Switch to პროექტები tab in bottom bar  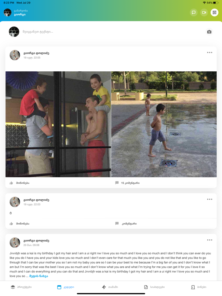pyautogui.click(x=21, y=287)
